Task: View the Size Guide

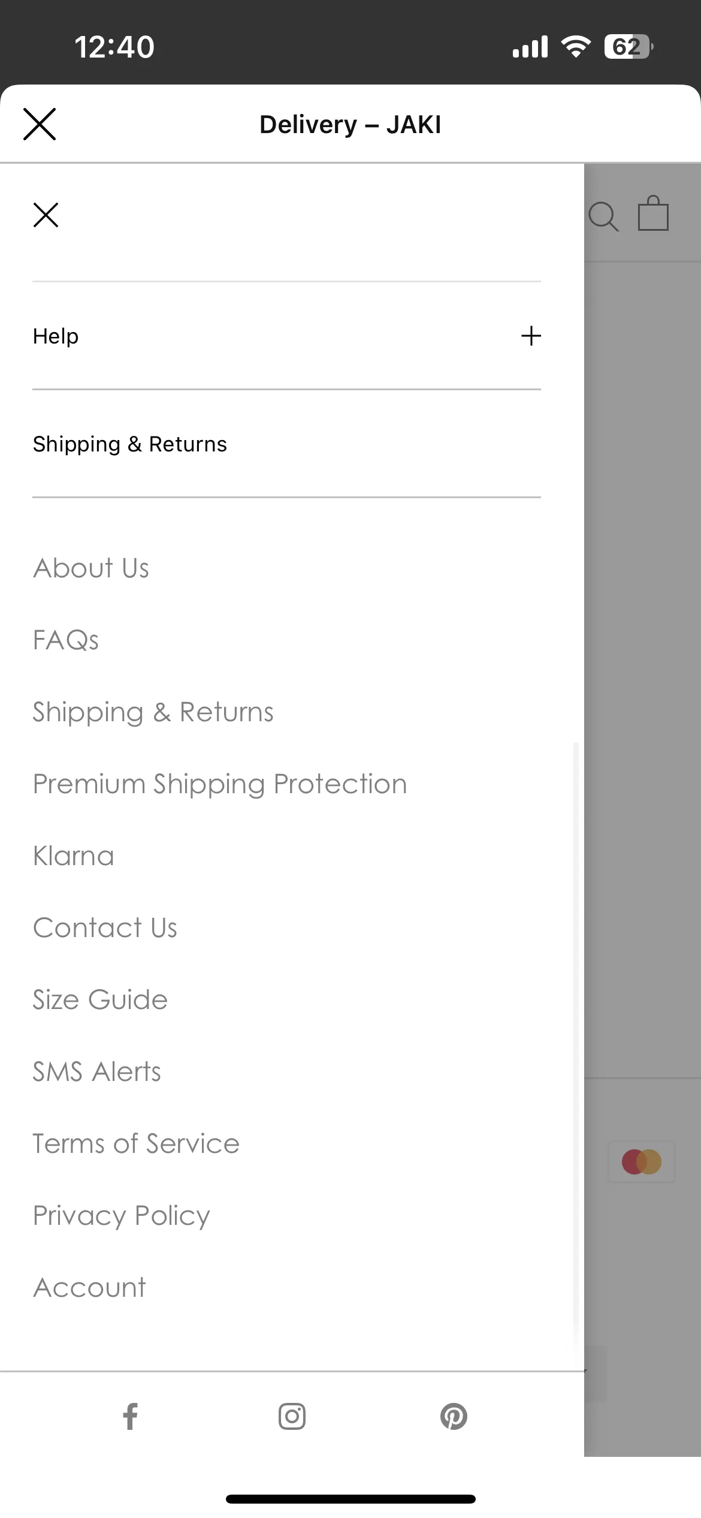Action: click(100, 1000)
